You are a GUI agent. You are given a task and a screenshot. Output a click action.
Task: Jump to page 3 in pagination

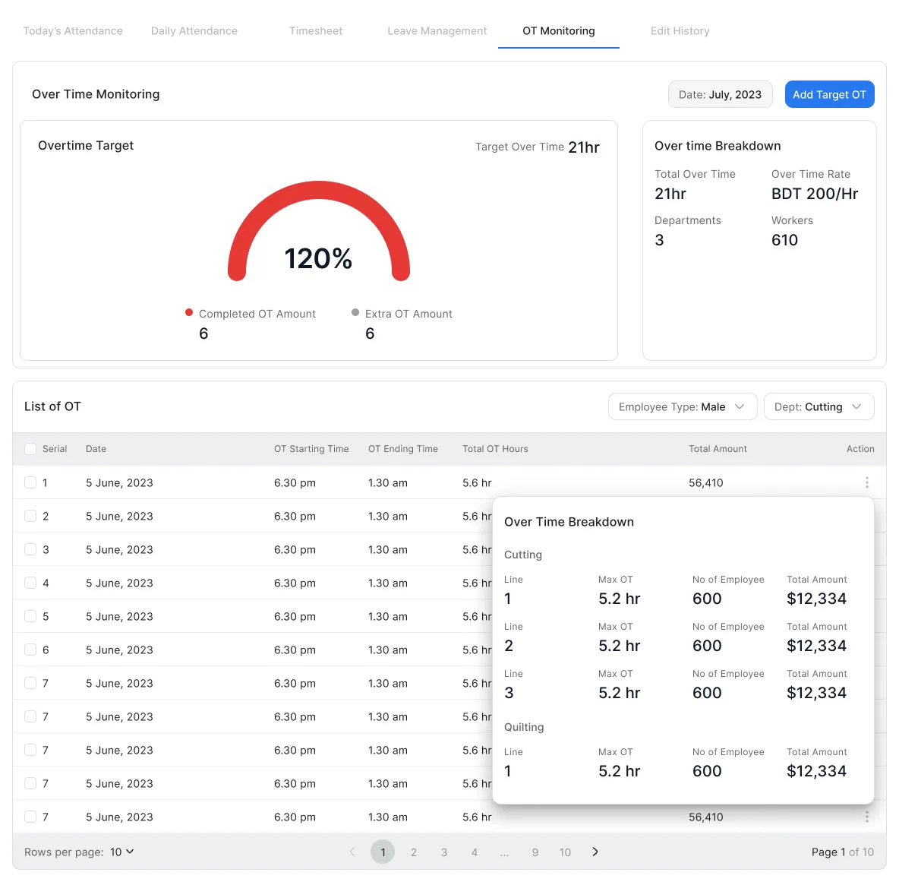point(444,852)
